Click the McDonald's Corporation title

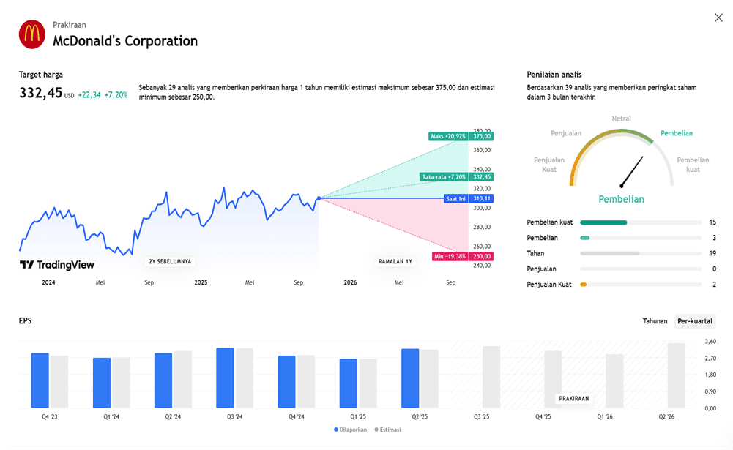click(x=125, y=41)
